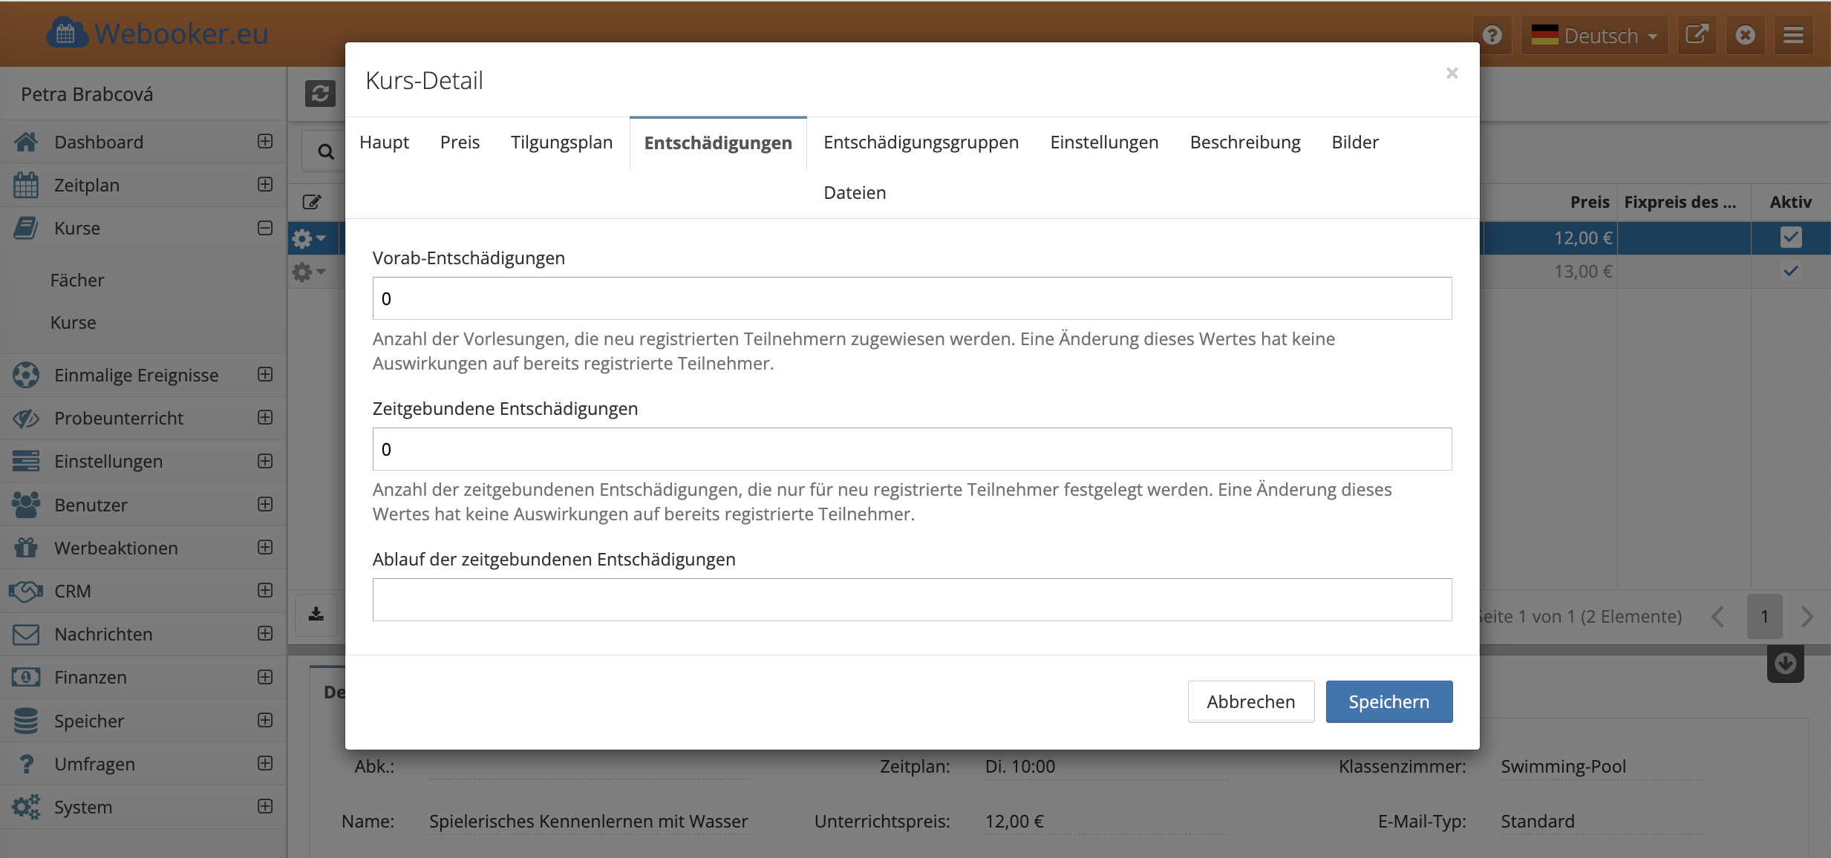The height and width of the screenshot is (858, 1831).
Task: Click the Abbrechen button
Action: click(1250, 701)
